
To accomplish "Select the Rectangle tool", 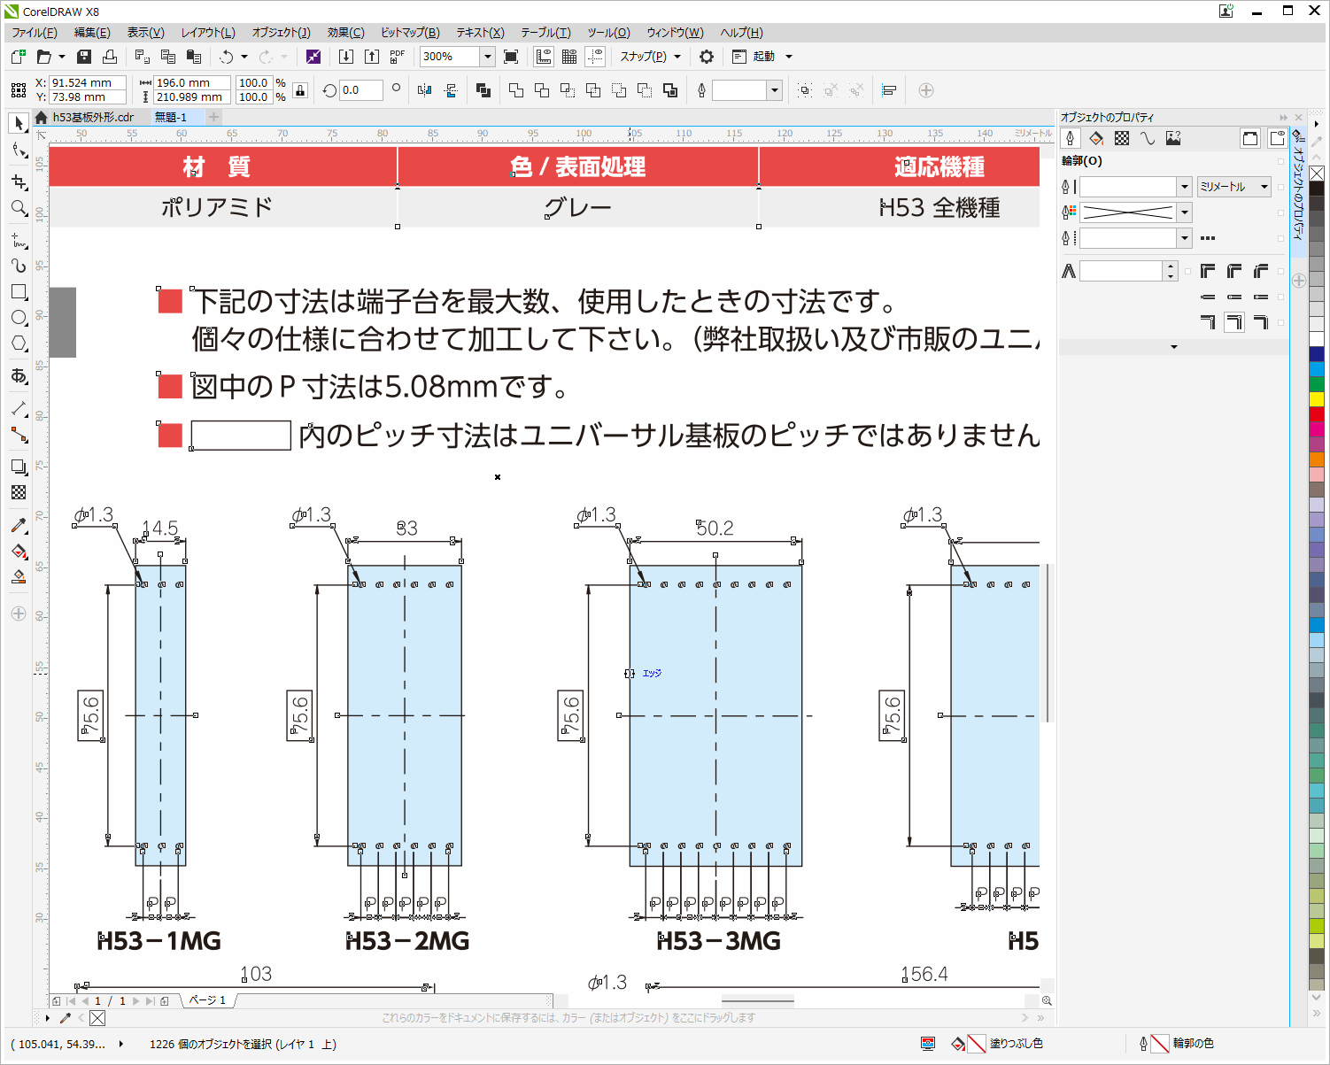I will pyautogui.click(x=19, y=292).
